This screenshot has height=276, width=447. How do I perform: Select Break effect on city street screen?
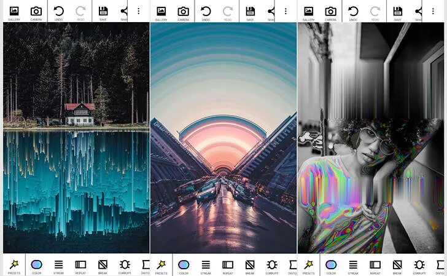point(250,267)
